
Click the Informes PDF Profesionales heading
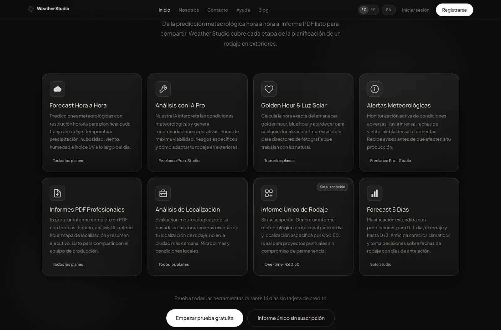pyautogui.click(x=87, y=209)
